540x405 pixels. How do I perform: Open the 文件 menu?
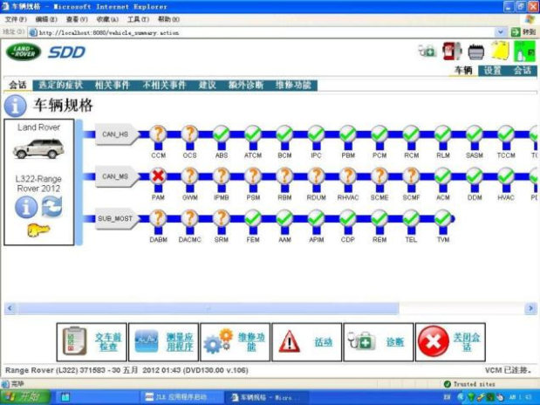click(x=16, y=19)
